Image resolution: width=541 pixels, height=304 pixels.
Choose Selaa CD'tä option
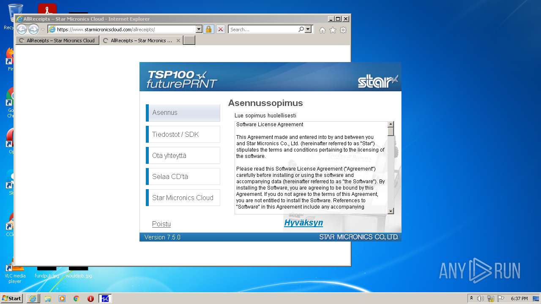[x=183, y=176]
